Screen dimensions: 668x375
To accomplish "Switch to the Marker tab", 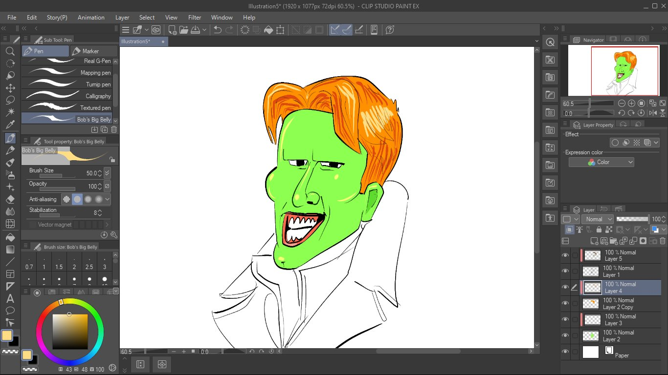I will pyautogui.click(x=93, y=51).
